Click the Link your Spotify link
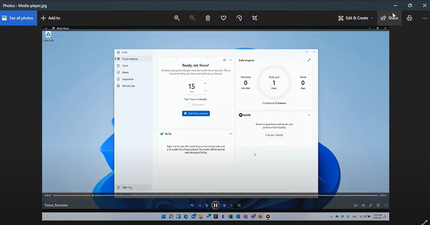Image resolution: width=430 pixels, height=225 pixels. click(274, 135)
